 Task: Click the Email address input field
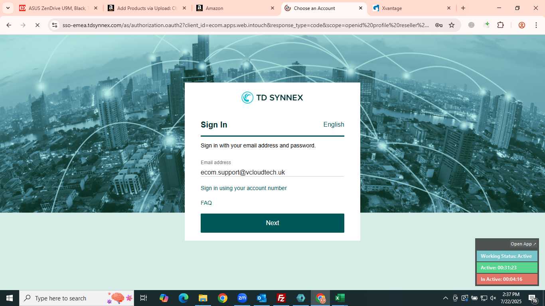pos(272,172)
